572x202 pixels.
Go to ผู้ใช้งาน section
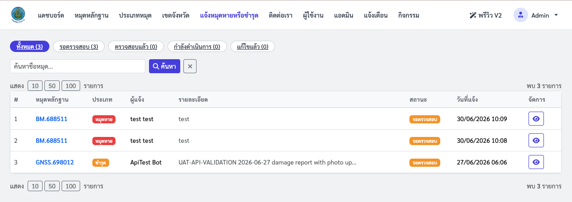click(x=313, y=15)
